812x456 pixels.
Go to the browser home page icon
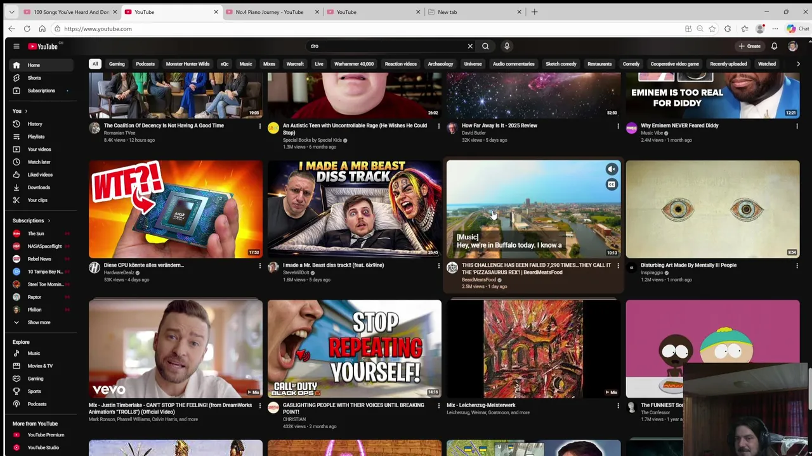point(42,28)
